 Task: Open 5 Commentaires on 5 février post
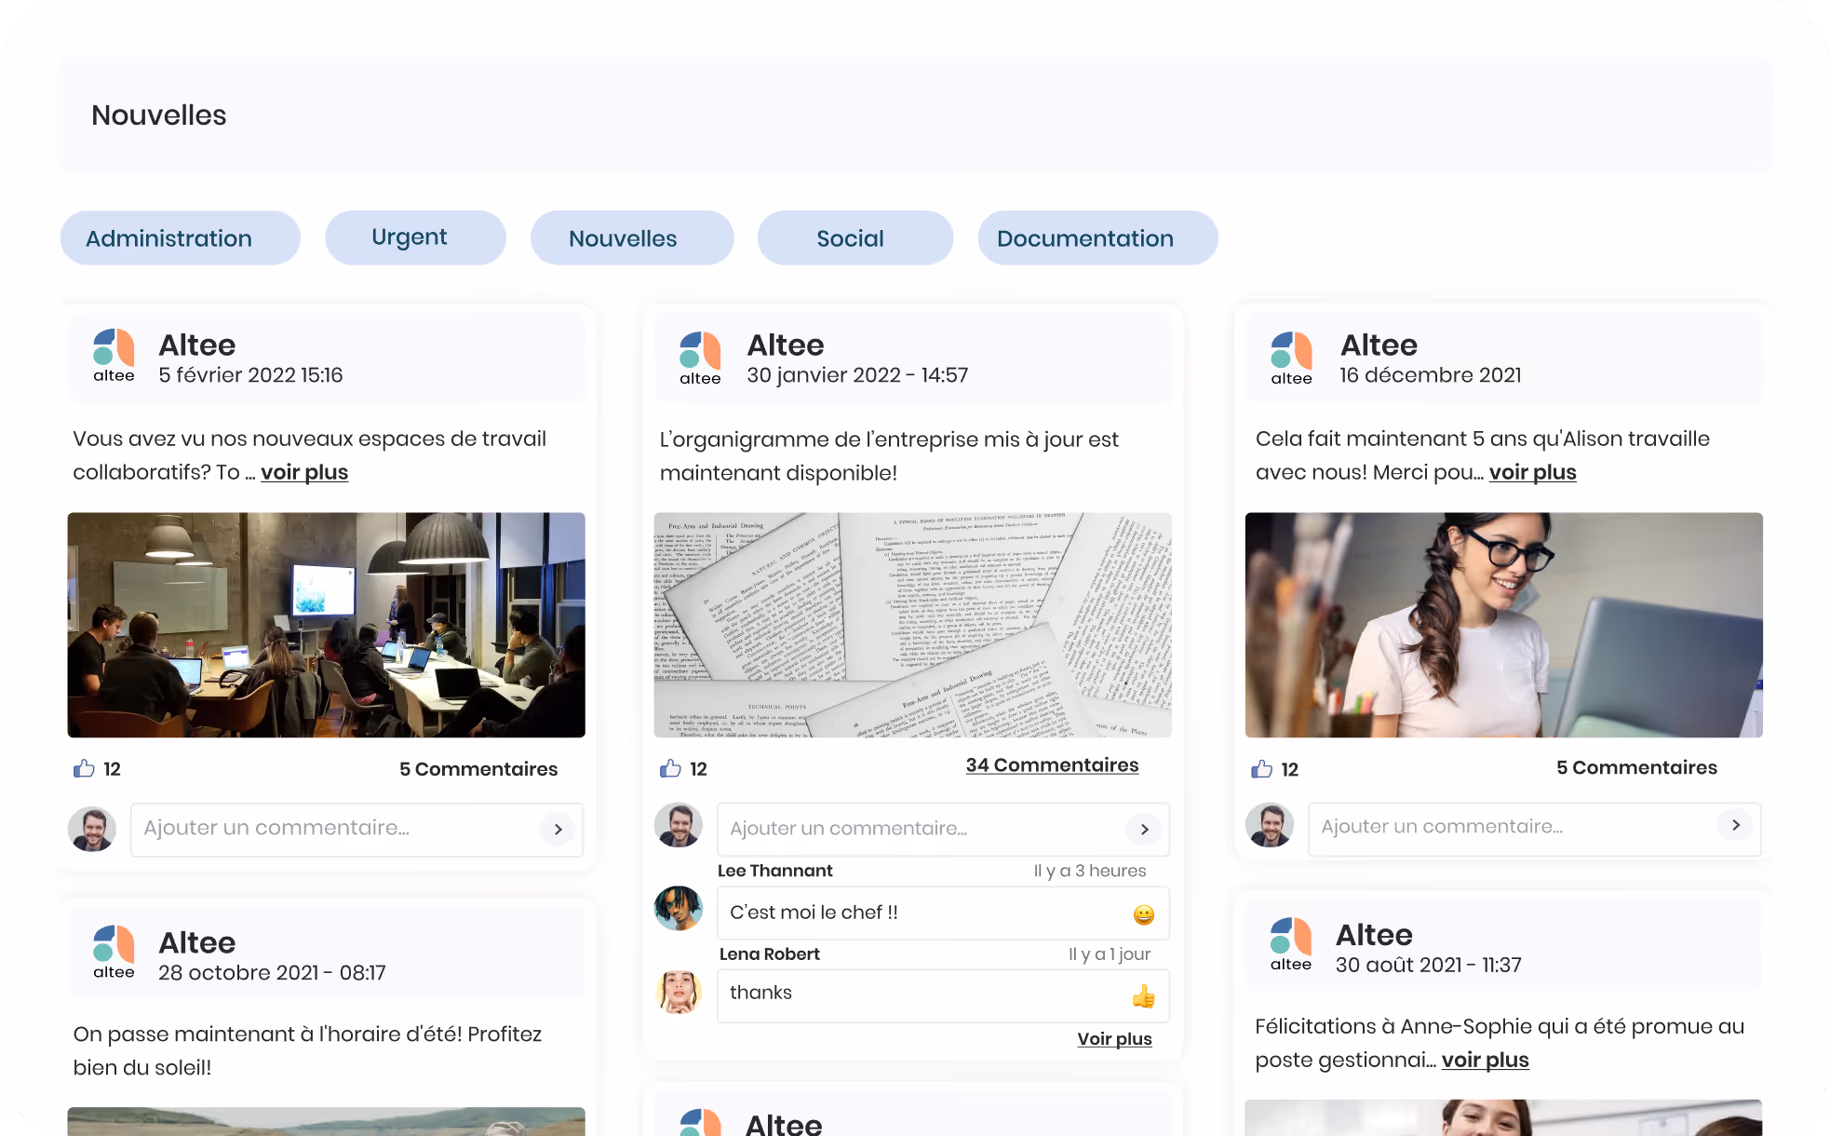pos(478,769)
